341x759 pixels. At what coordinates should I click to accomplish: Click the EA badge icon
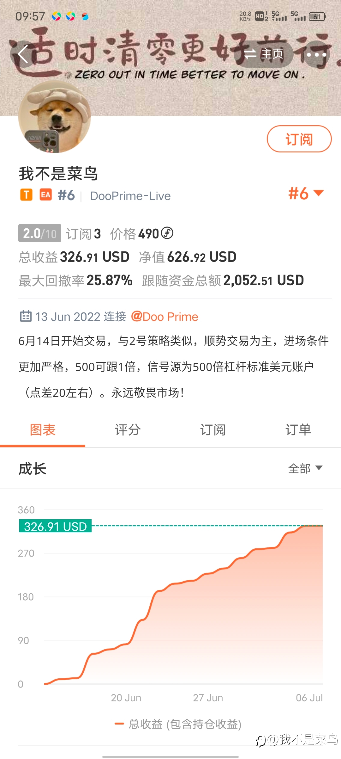pyautogui.click(x=46, y=195)
